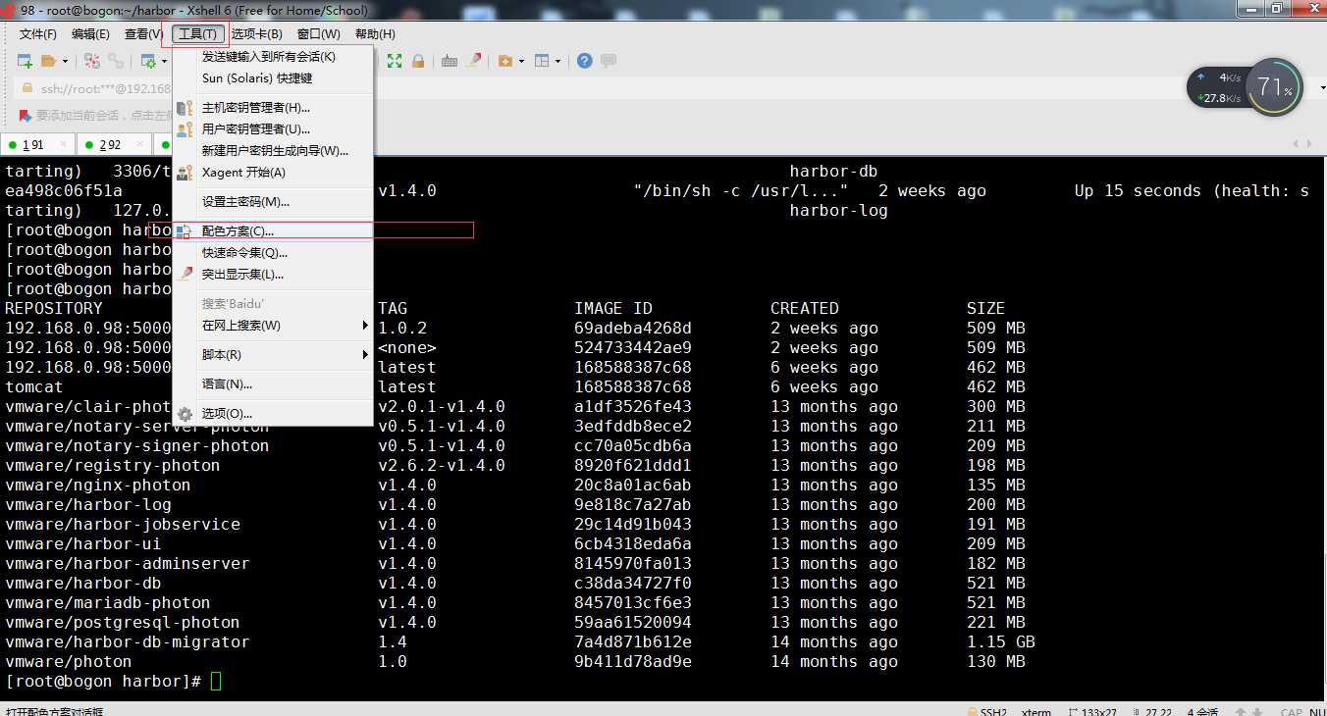Image resolution: width=1327 pixels, height=716 pixels.
Task: Click the 1.15 GB size value
Action: (x=1001, y=641)
